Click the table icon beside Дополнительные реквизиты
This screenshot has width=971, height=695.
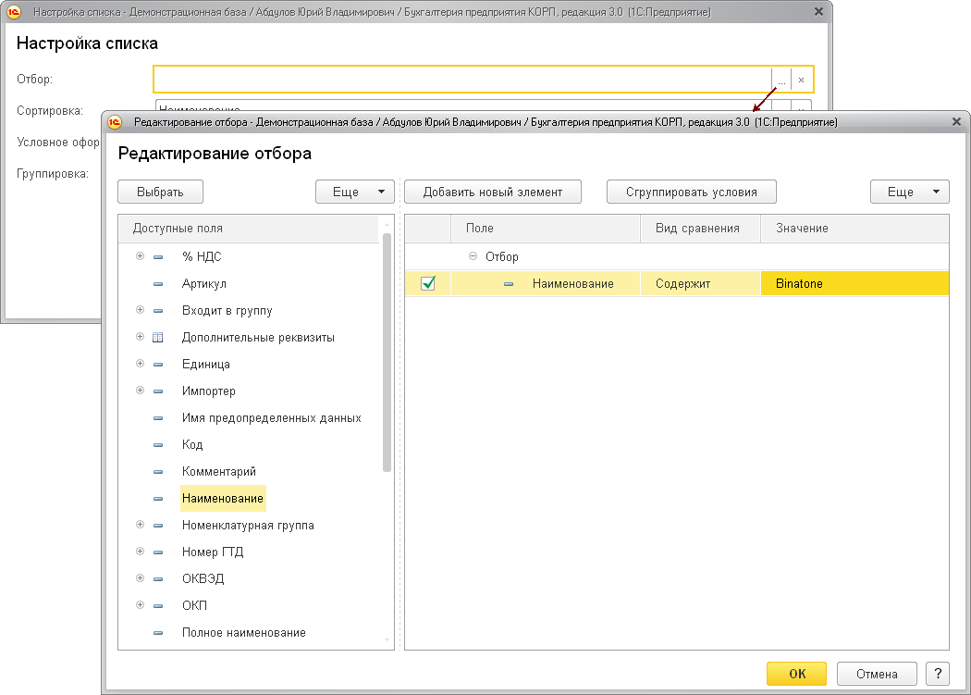click(158, 337)
